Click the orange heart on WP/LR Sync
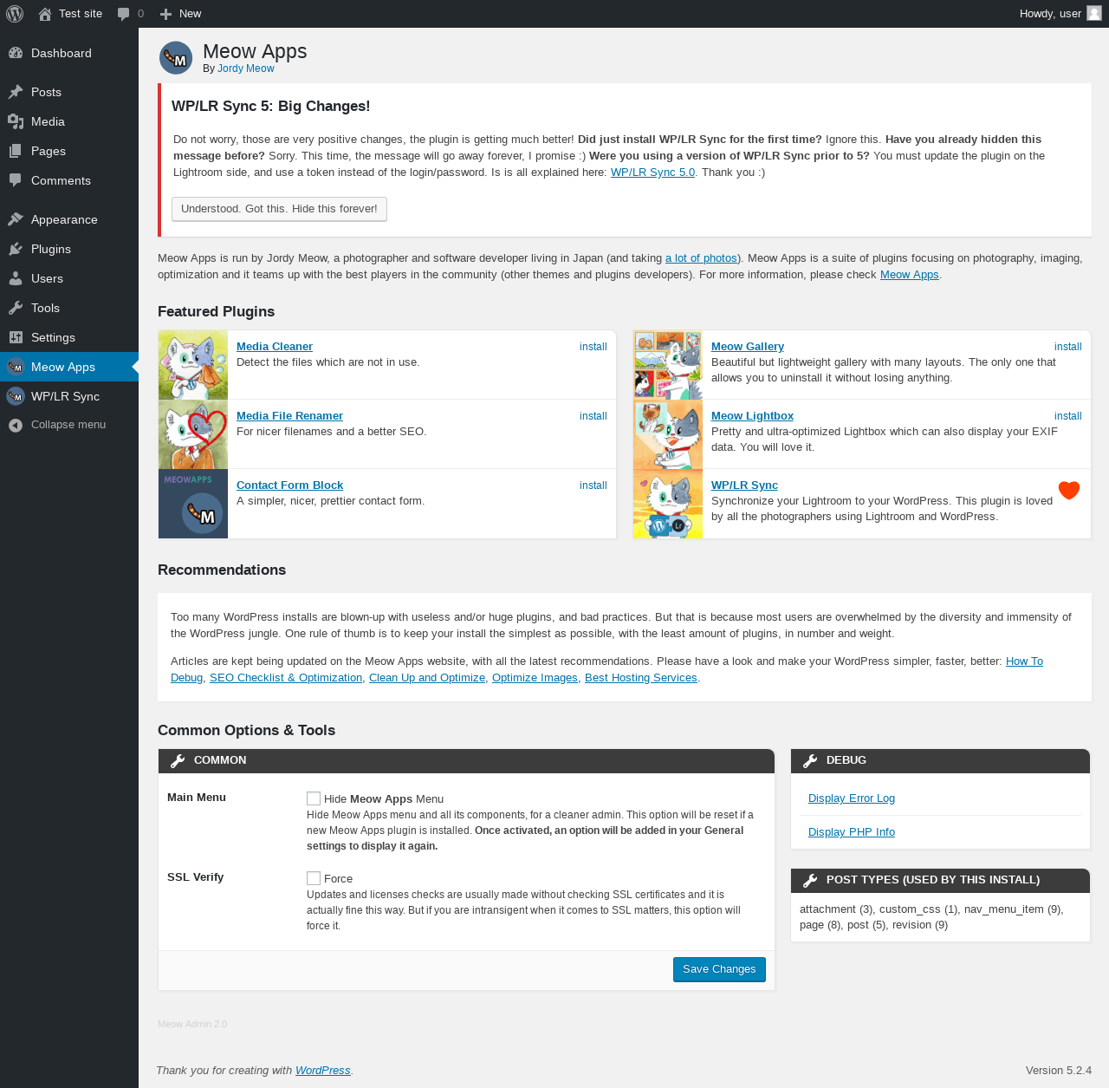1109x1088 pixels. 1069,491
